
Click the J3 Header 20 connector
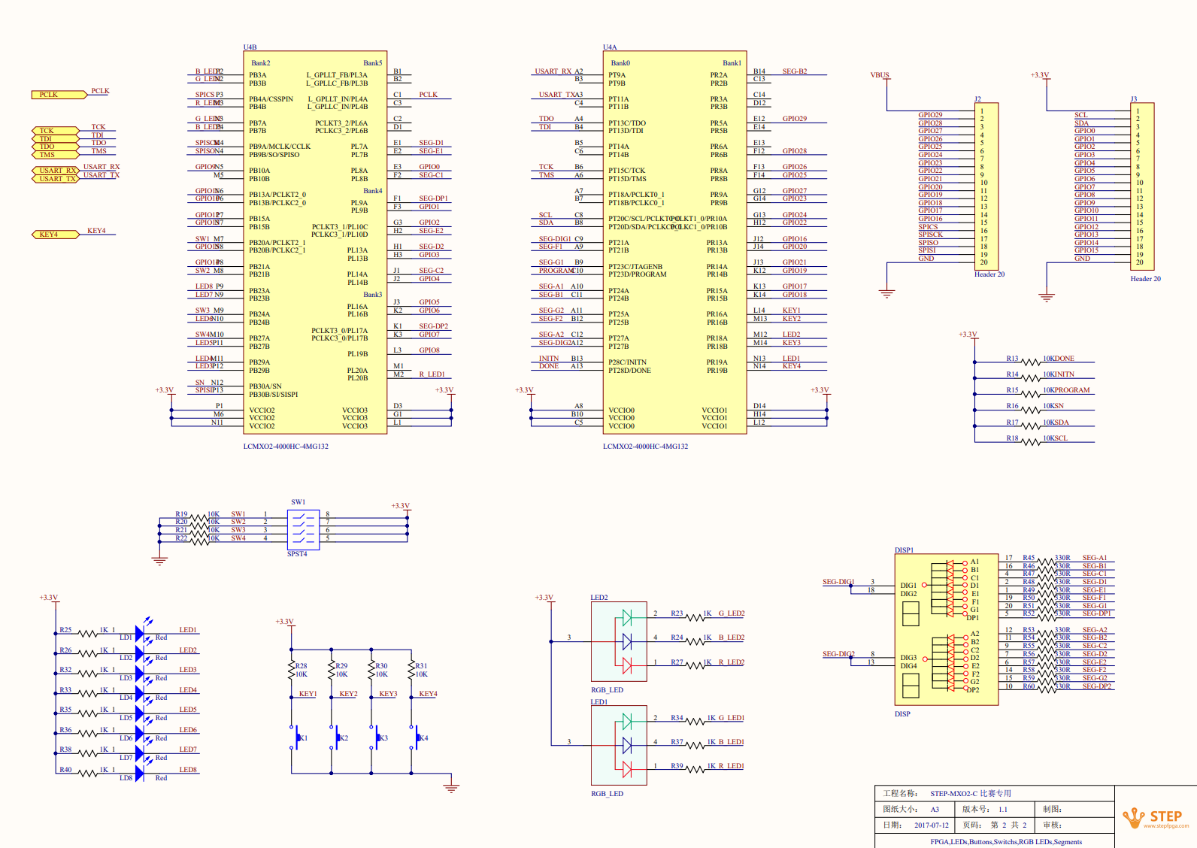pos(1142,186)
